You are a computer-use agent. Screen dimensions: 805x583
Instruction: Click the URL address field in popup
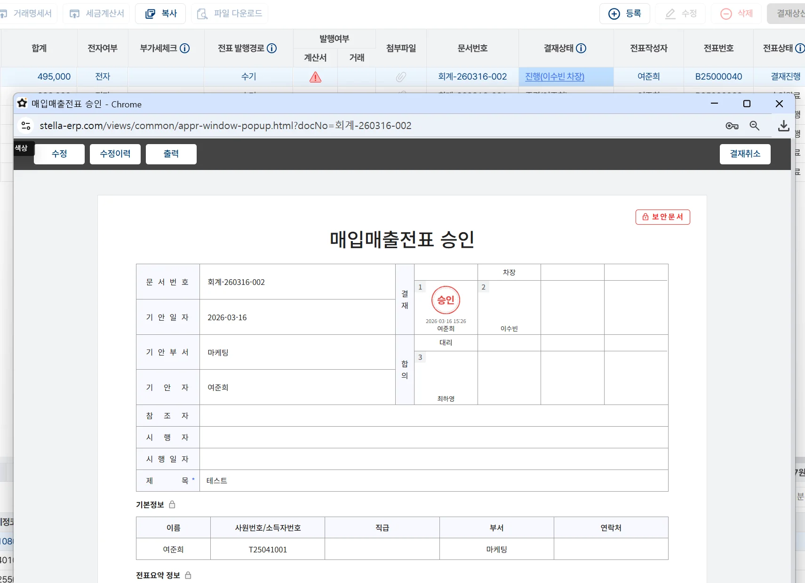tap(226, 126)
